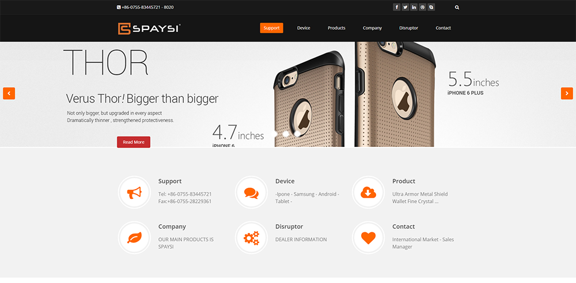The height and width of the screenshot is (283, 576).
Task: Open the Products nav menu
Action: coord(336,28)
